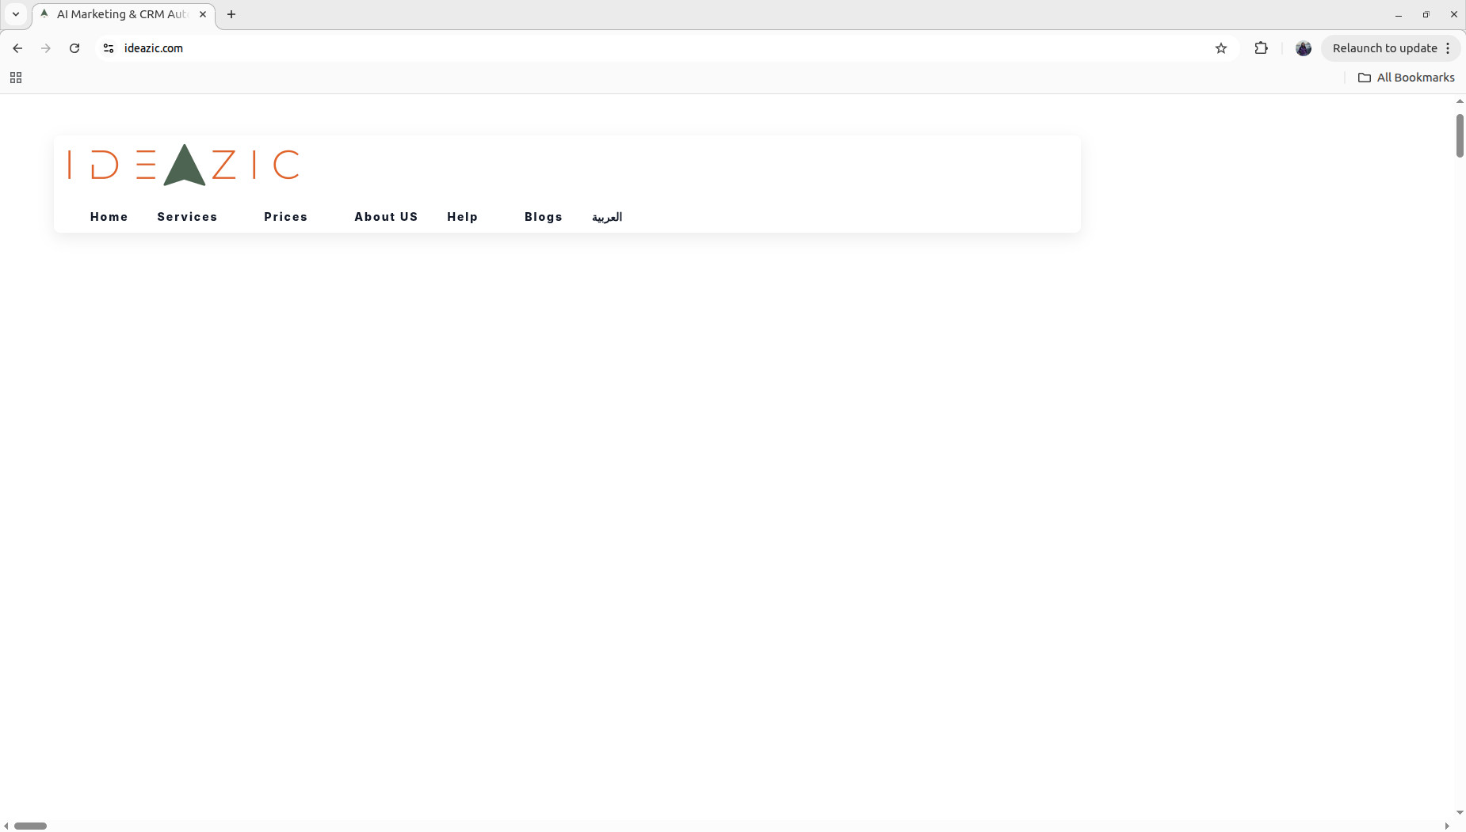Open the apps grid shortcut
The width and height of the screenshot is (1466, 832).
pos(16,78)
